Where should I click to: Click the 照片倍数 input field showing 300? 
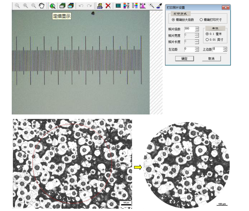[x=189, y=29]
